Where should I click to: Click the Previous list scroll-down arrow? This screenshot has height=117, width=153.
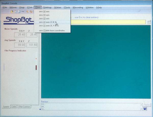141,109
